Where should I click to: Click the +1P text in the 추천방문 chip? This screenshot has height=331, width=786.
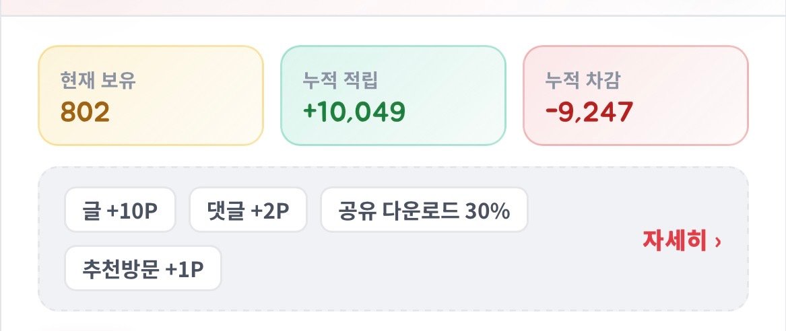(184, 270)
